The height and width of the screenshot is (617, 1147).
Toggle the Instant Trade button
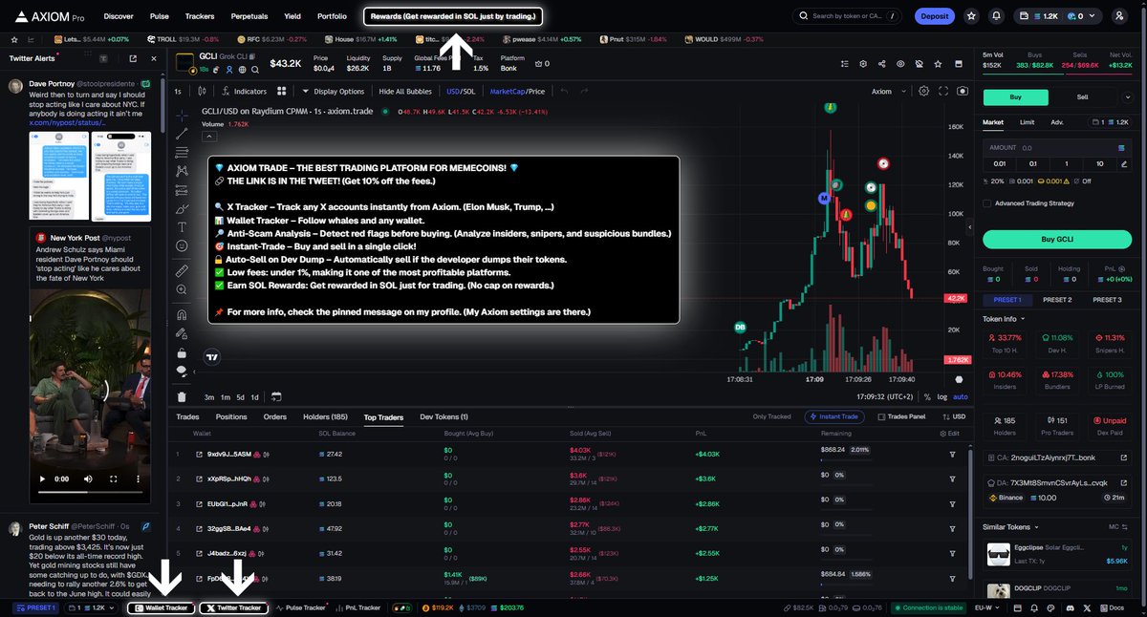point(836,416)
